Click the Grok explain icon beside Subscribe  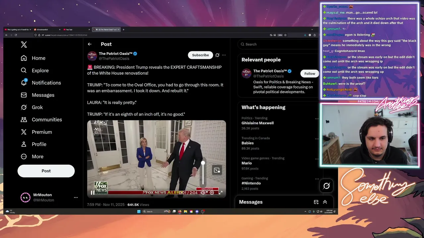tap(217, 55)
